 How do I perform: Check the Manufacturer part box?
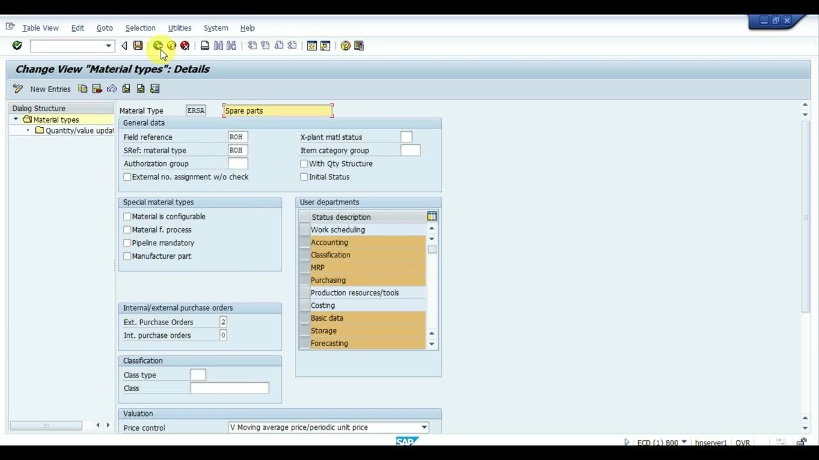click(x=127, y=256)
